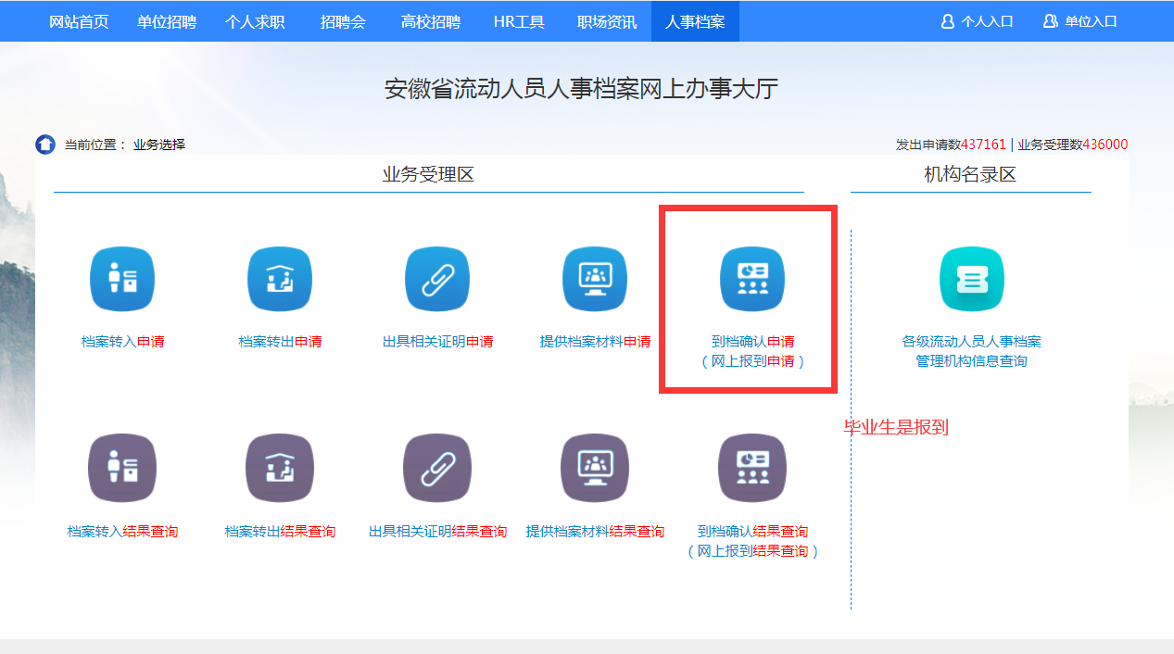Click the 到档确认结果查询 text link
Image resolution: width=1174 pixels, height=654 pixels.
[752, 541]
